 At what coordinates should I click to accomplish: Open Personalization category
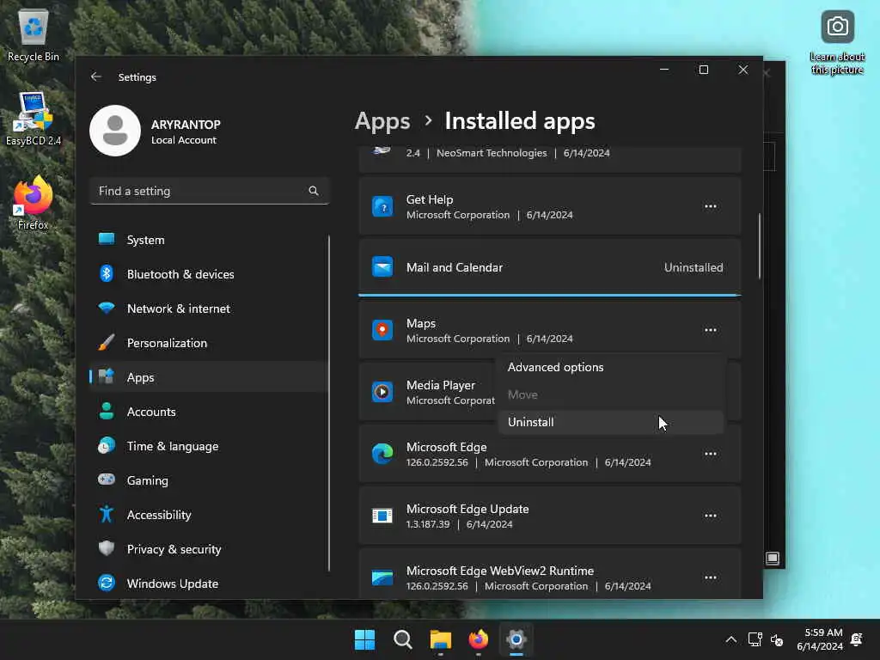click(208, 342)
